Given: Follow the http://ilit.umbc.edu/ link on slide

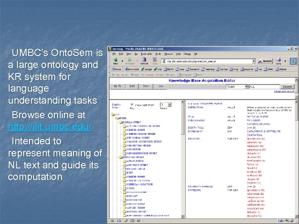Looking at the screenshot, I should [50, 127].
